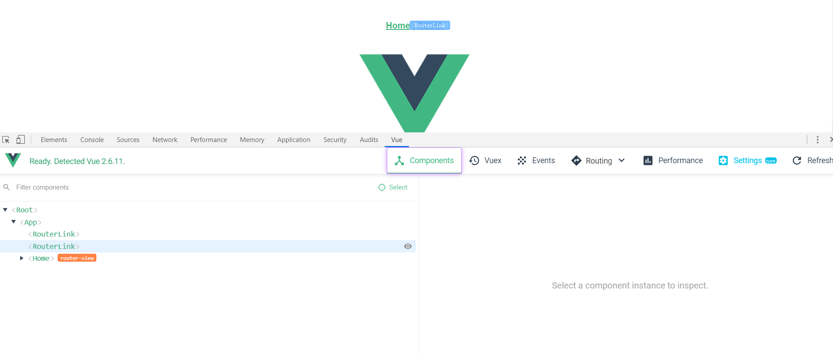Select the first RouterLink component
The image size is (833, 354).
coord(54,234)
